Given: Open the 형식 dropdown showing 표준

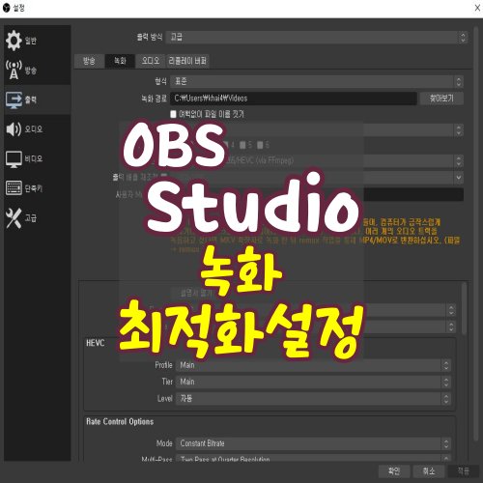Looking at the screenshot, I should [x=317, y=81].
